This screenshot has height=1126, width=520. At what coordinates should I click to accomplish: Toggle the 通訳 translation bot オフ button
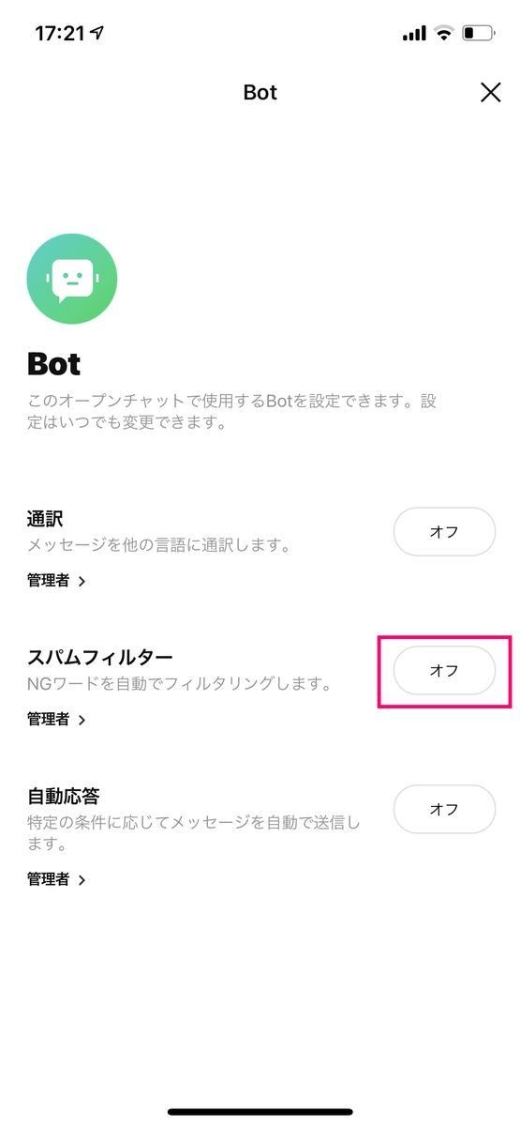[444, 532]
